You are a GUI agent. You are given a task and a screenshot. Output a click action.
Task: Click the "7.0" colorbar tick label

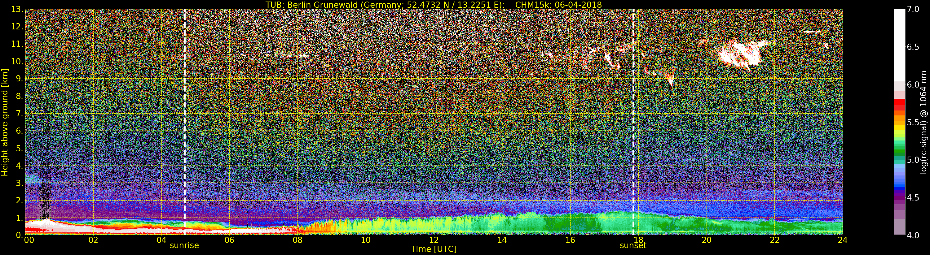[x=913, y=9]
